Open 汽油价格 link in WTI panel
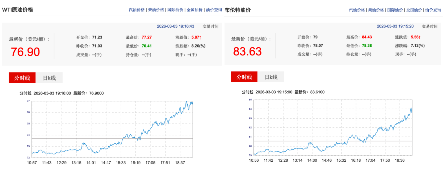Image resolution: width=445 pixels, height=176 pixels. pos(136,10)
